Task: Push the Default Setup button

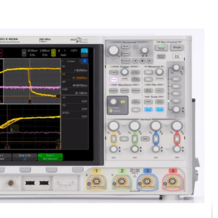Action: point(161,56)
